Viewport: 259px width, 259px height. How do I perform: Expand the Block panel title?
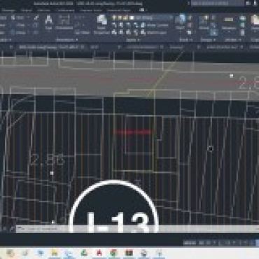(185, 40)
